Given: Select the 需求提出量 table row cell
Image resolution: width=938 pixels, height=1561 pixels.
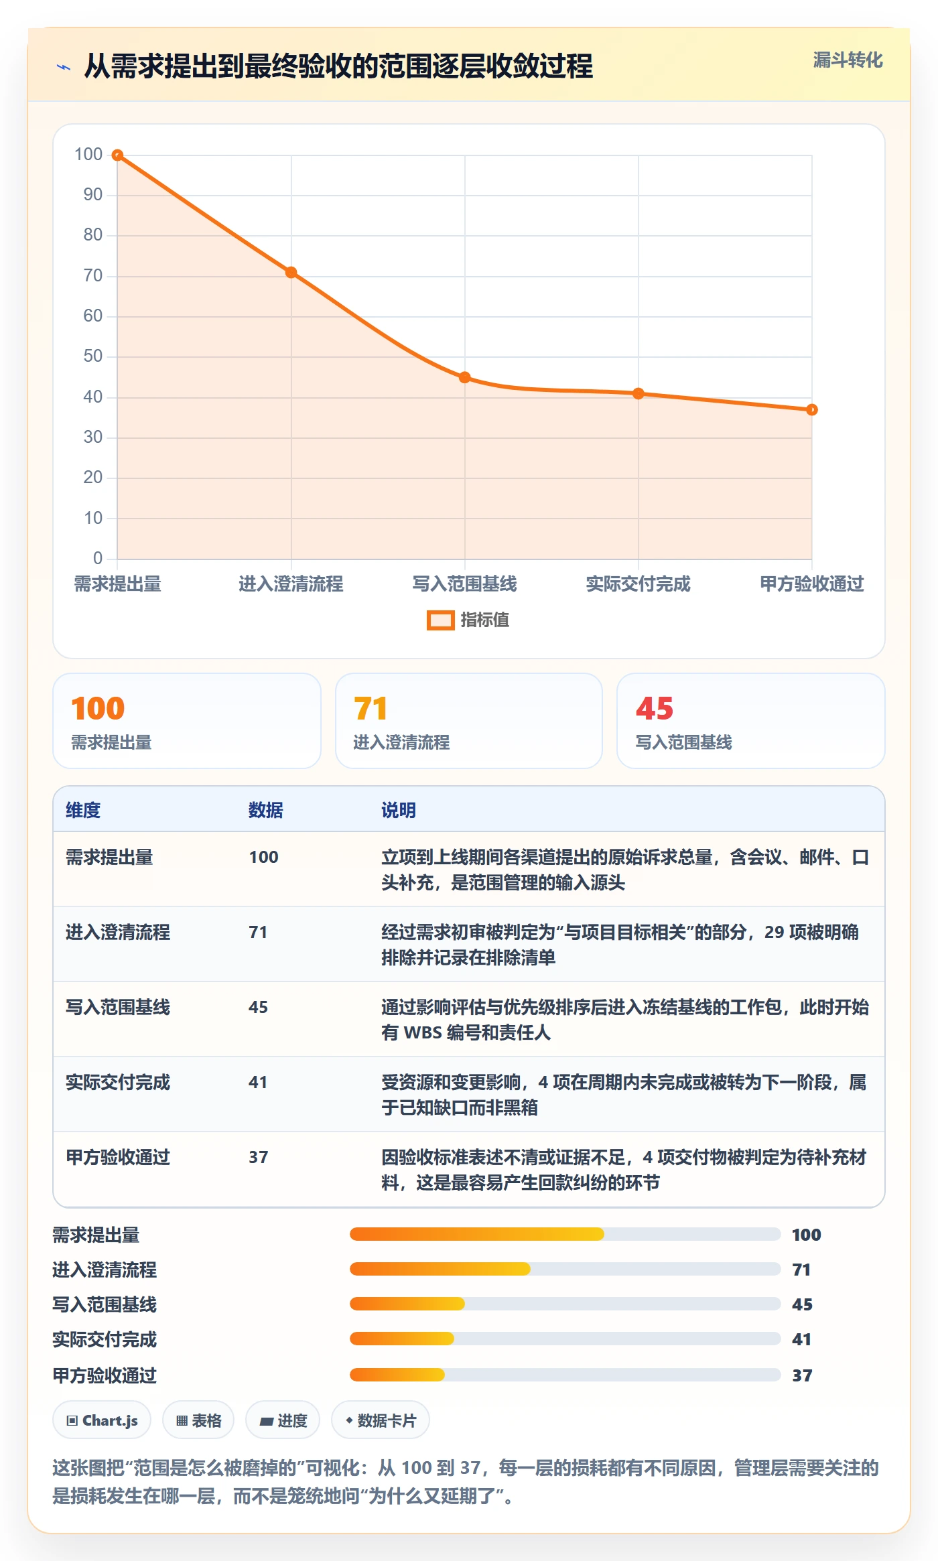Looking at the screenshot, I should pos(109,858).
